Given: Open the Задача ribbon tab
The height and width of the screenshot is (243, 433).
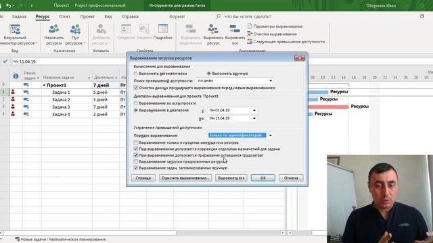Looking at the screenshot, I should [19, 16].
